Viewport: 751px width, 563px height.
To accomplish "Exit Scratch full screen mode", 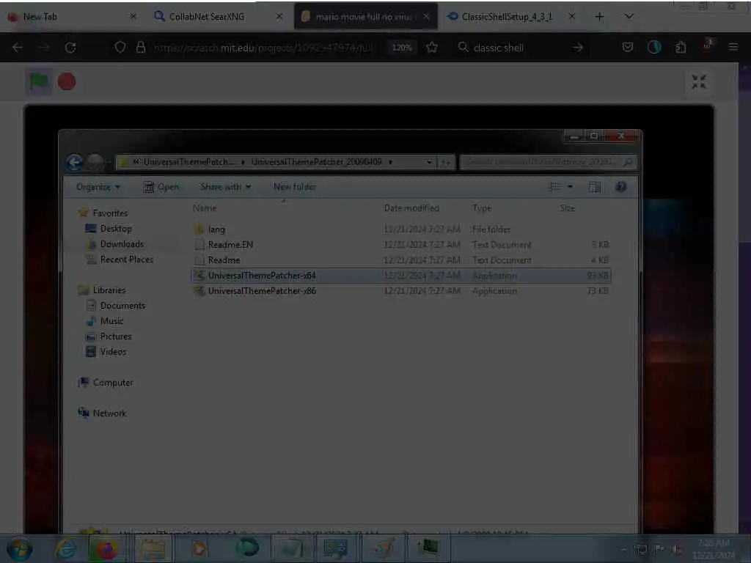I will pos(699,82).
